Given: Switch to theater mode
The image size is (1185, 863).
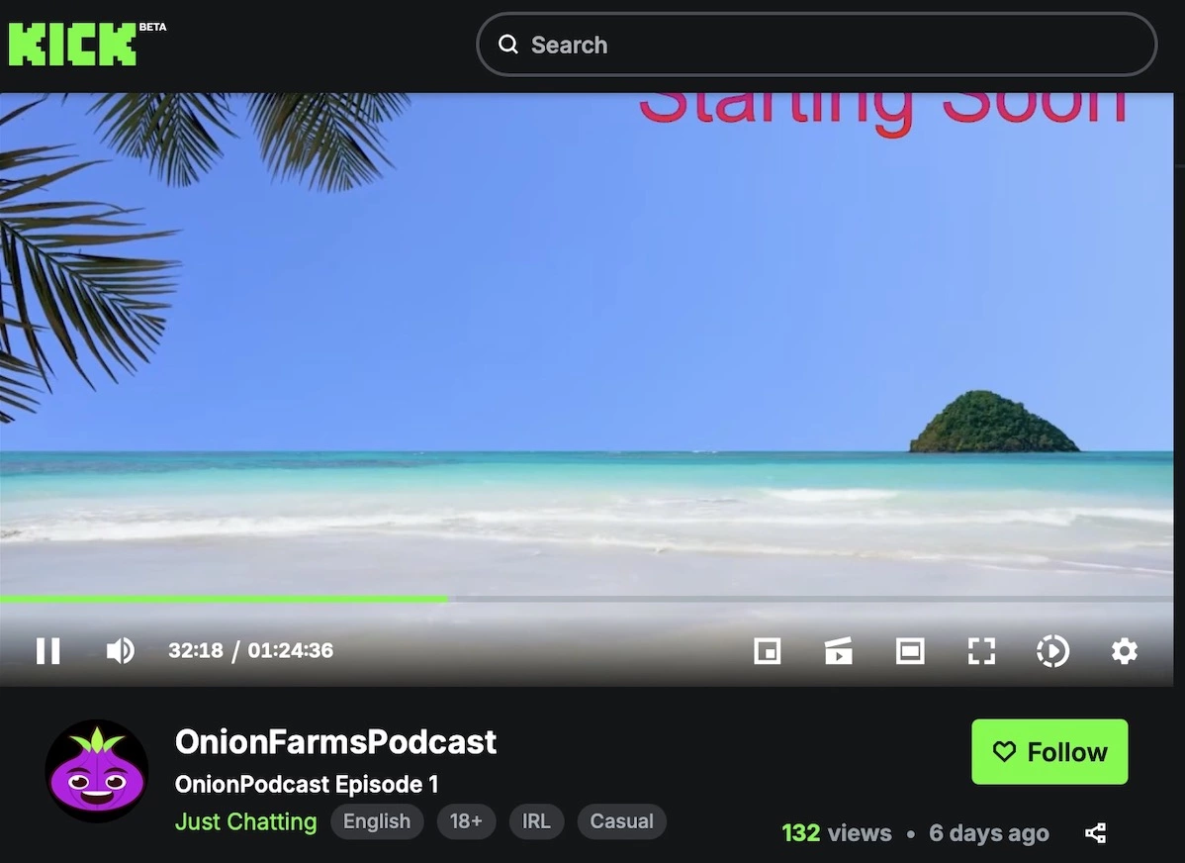Looking at the screenshot, I should click(x=910, y=650).
